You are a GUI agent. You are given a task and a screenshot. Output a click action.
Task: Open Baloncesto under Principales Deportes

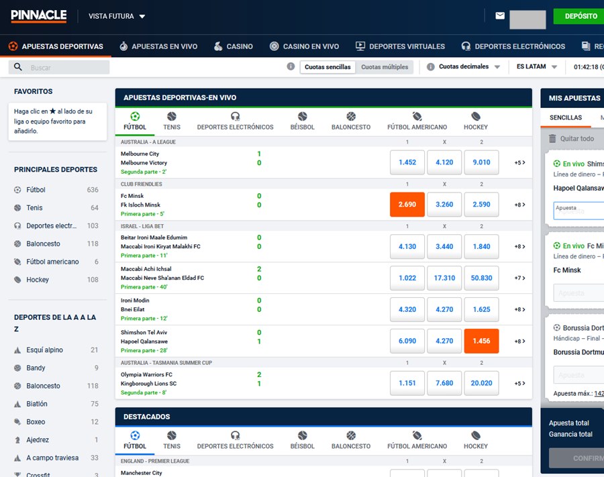coord(56,244)
